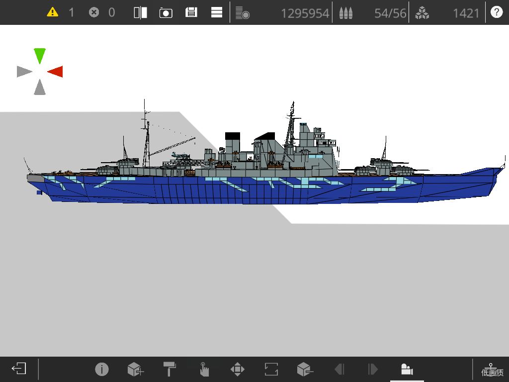Image resolution: width=509 pixels, height=382 pixels.
Task: Click the error count X icon
Action: point(94,12)
